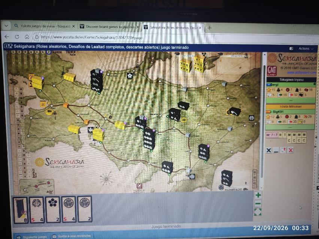The image size is (319, 239).
Task: Click the week 7 marker on the turn track
Action: (x=49, y=52)
